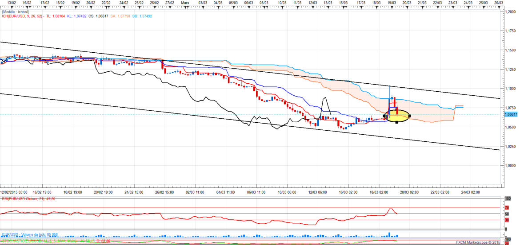Click the 27/02 date on the top axis
The height and width of the screenshot is (245, 520).
(x=170, y=2)
